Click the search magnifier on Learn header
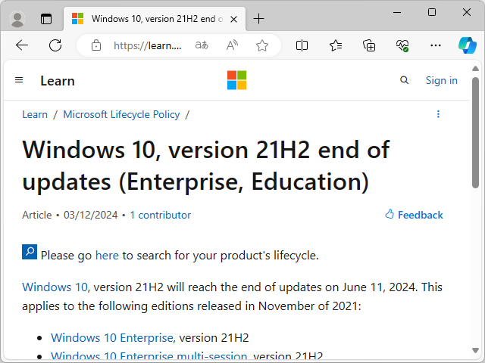This screenshot has width=485, height=363. click(x=405, y=80)
